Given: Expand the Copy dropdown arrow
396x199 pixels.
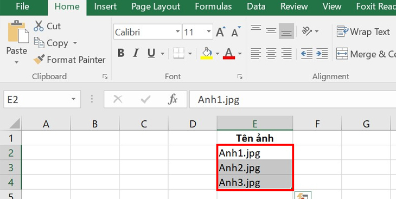Looking at the screenshot, I should pyautogui.click(x=75, y=43).
